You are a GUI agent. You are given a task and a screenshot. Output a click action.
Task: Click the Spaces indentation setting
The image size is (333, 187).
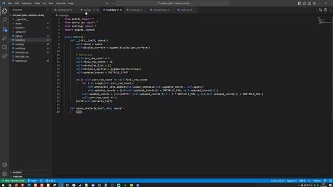point(291,181)
